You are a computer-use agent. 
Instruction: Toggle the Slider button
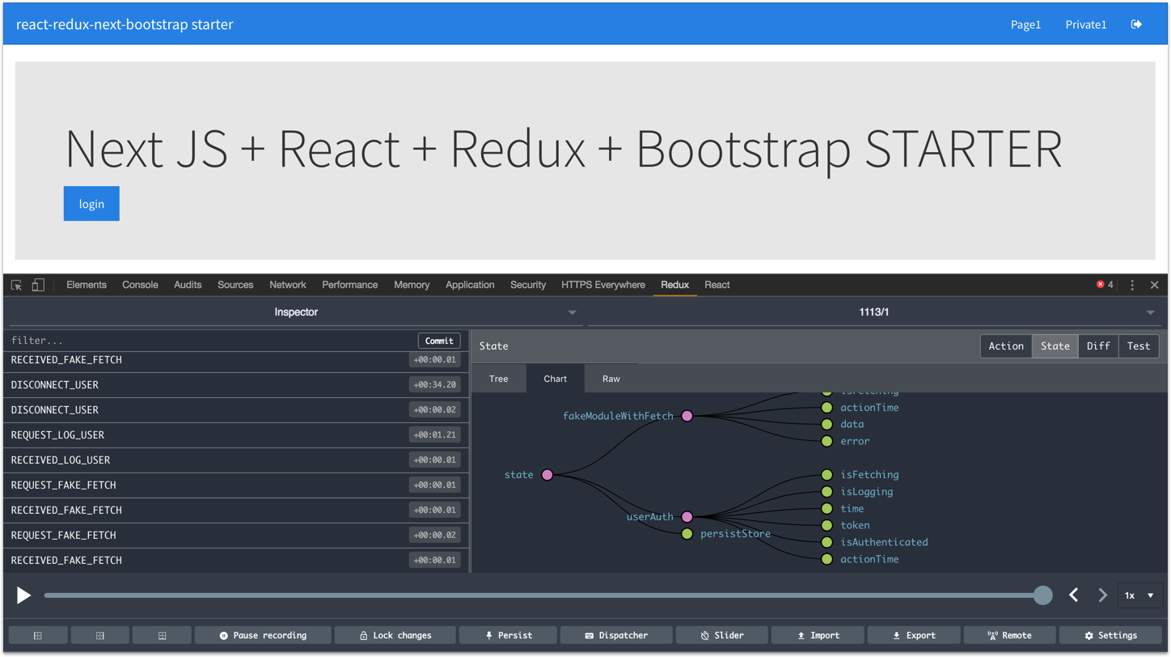721,635
